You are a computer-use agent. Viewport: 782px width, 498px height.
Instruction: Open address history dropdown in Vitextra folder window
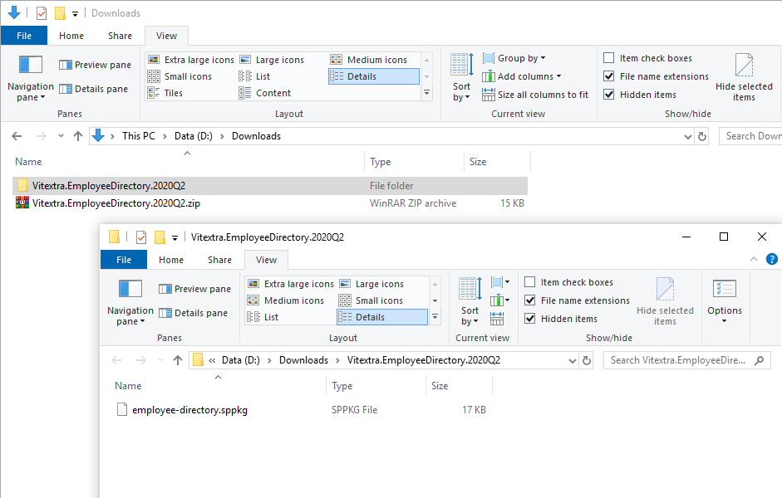click(x=572, y=360)
